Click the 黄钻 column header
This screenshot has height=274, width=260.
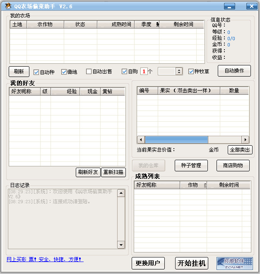(x=113, y=91)
